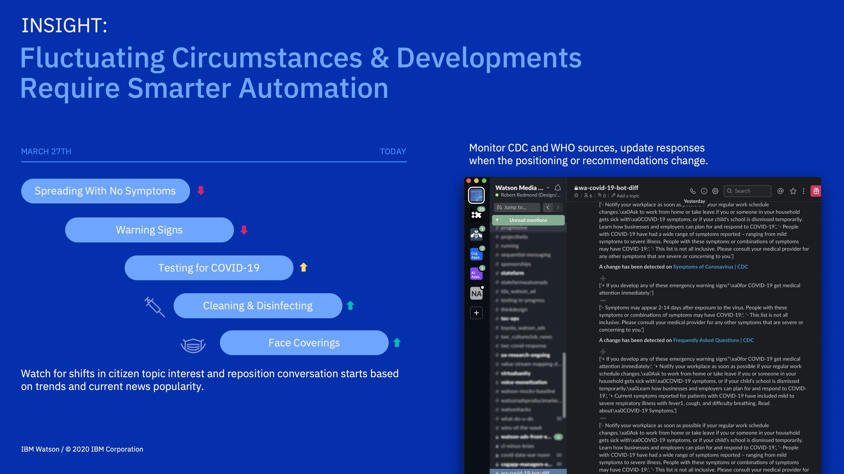Open the voice-monetization channel
Viewport: 844px width, 474px height.
(x=524, y=382)
